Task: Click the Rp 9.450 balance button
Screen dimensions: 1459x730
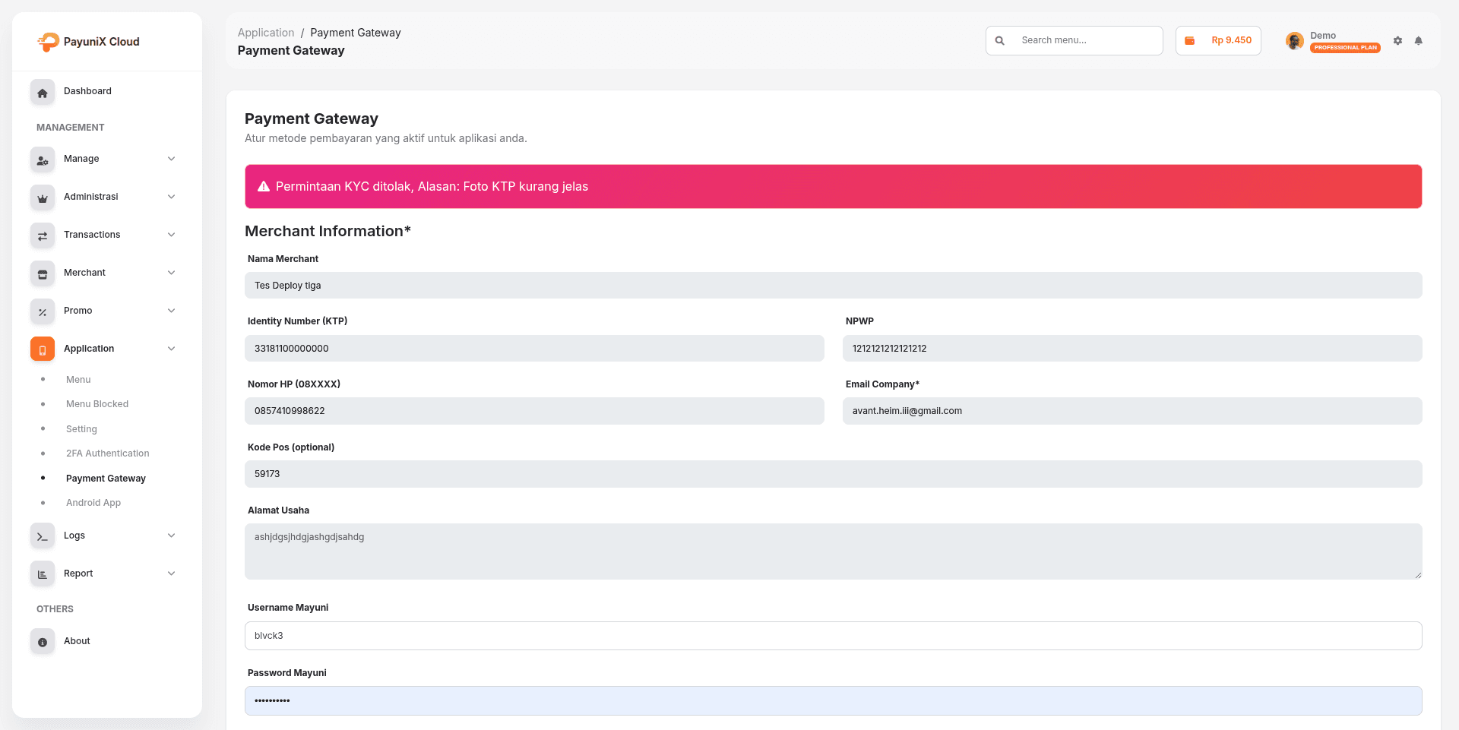Action: click(1218, 41)
